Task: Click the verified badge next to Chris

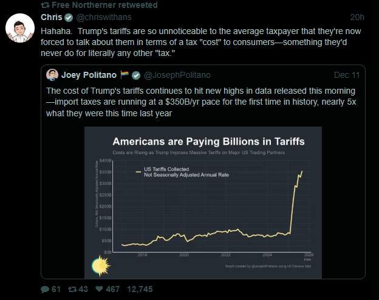Action: coord(69,17)
